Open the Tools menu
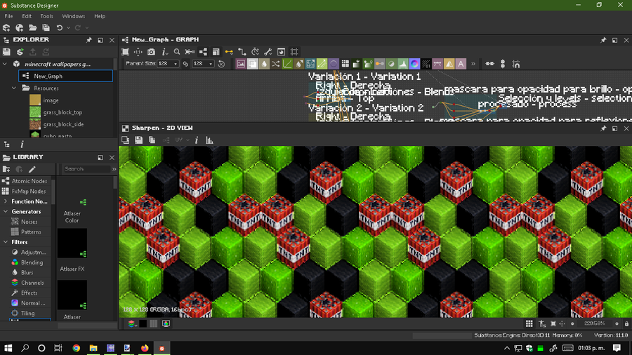The width and height of the screenshot is (632, 355). (x=46, y=16)
